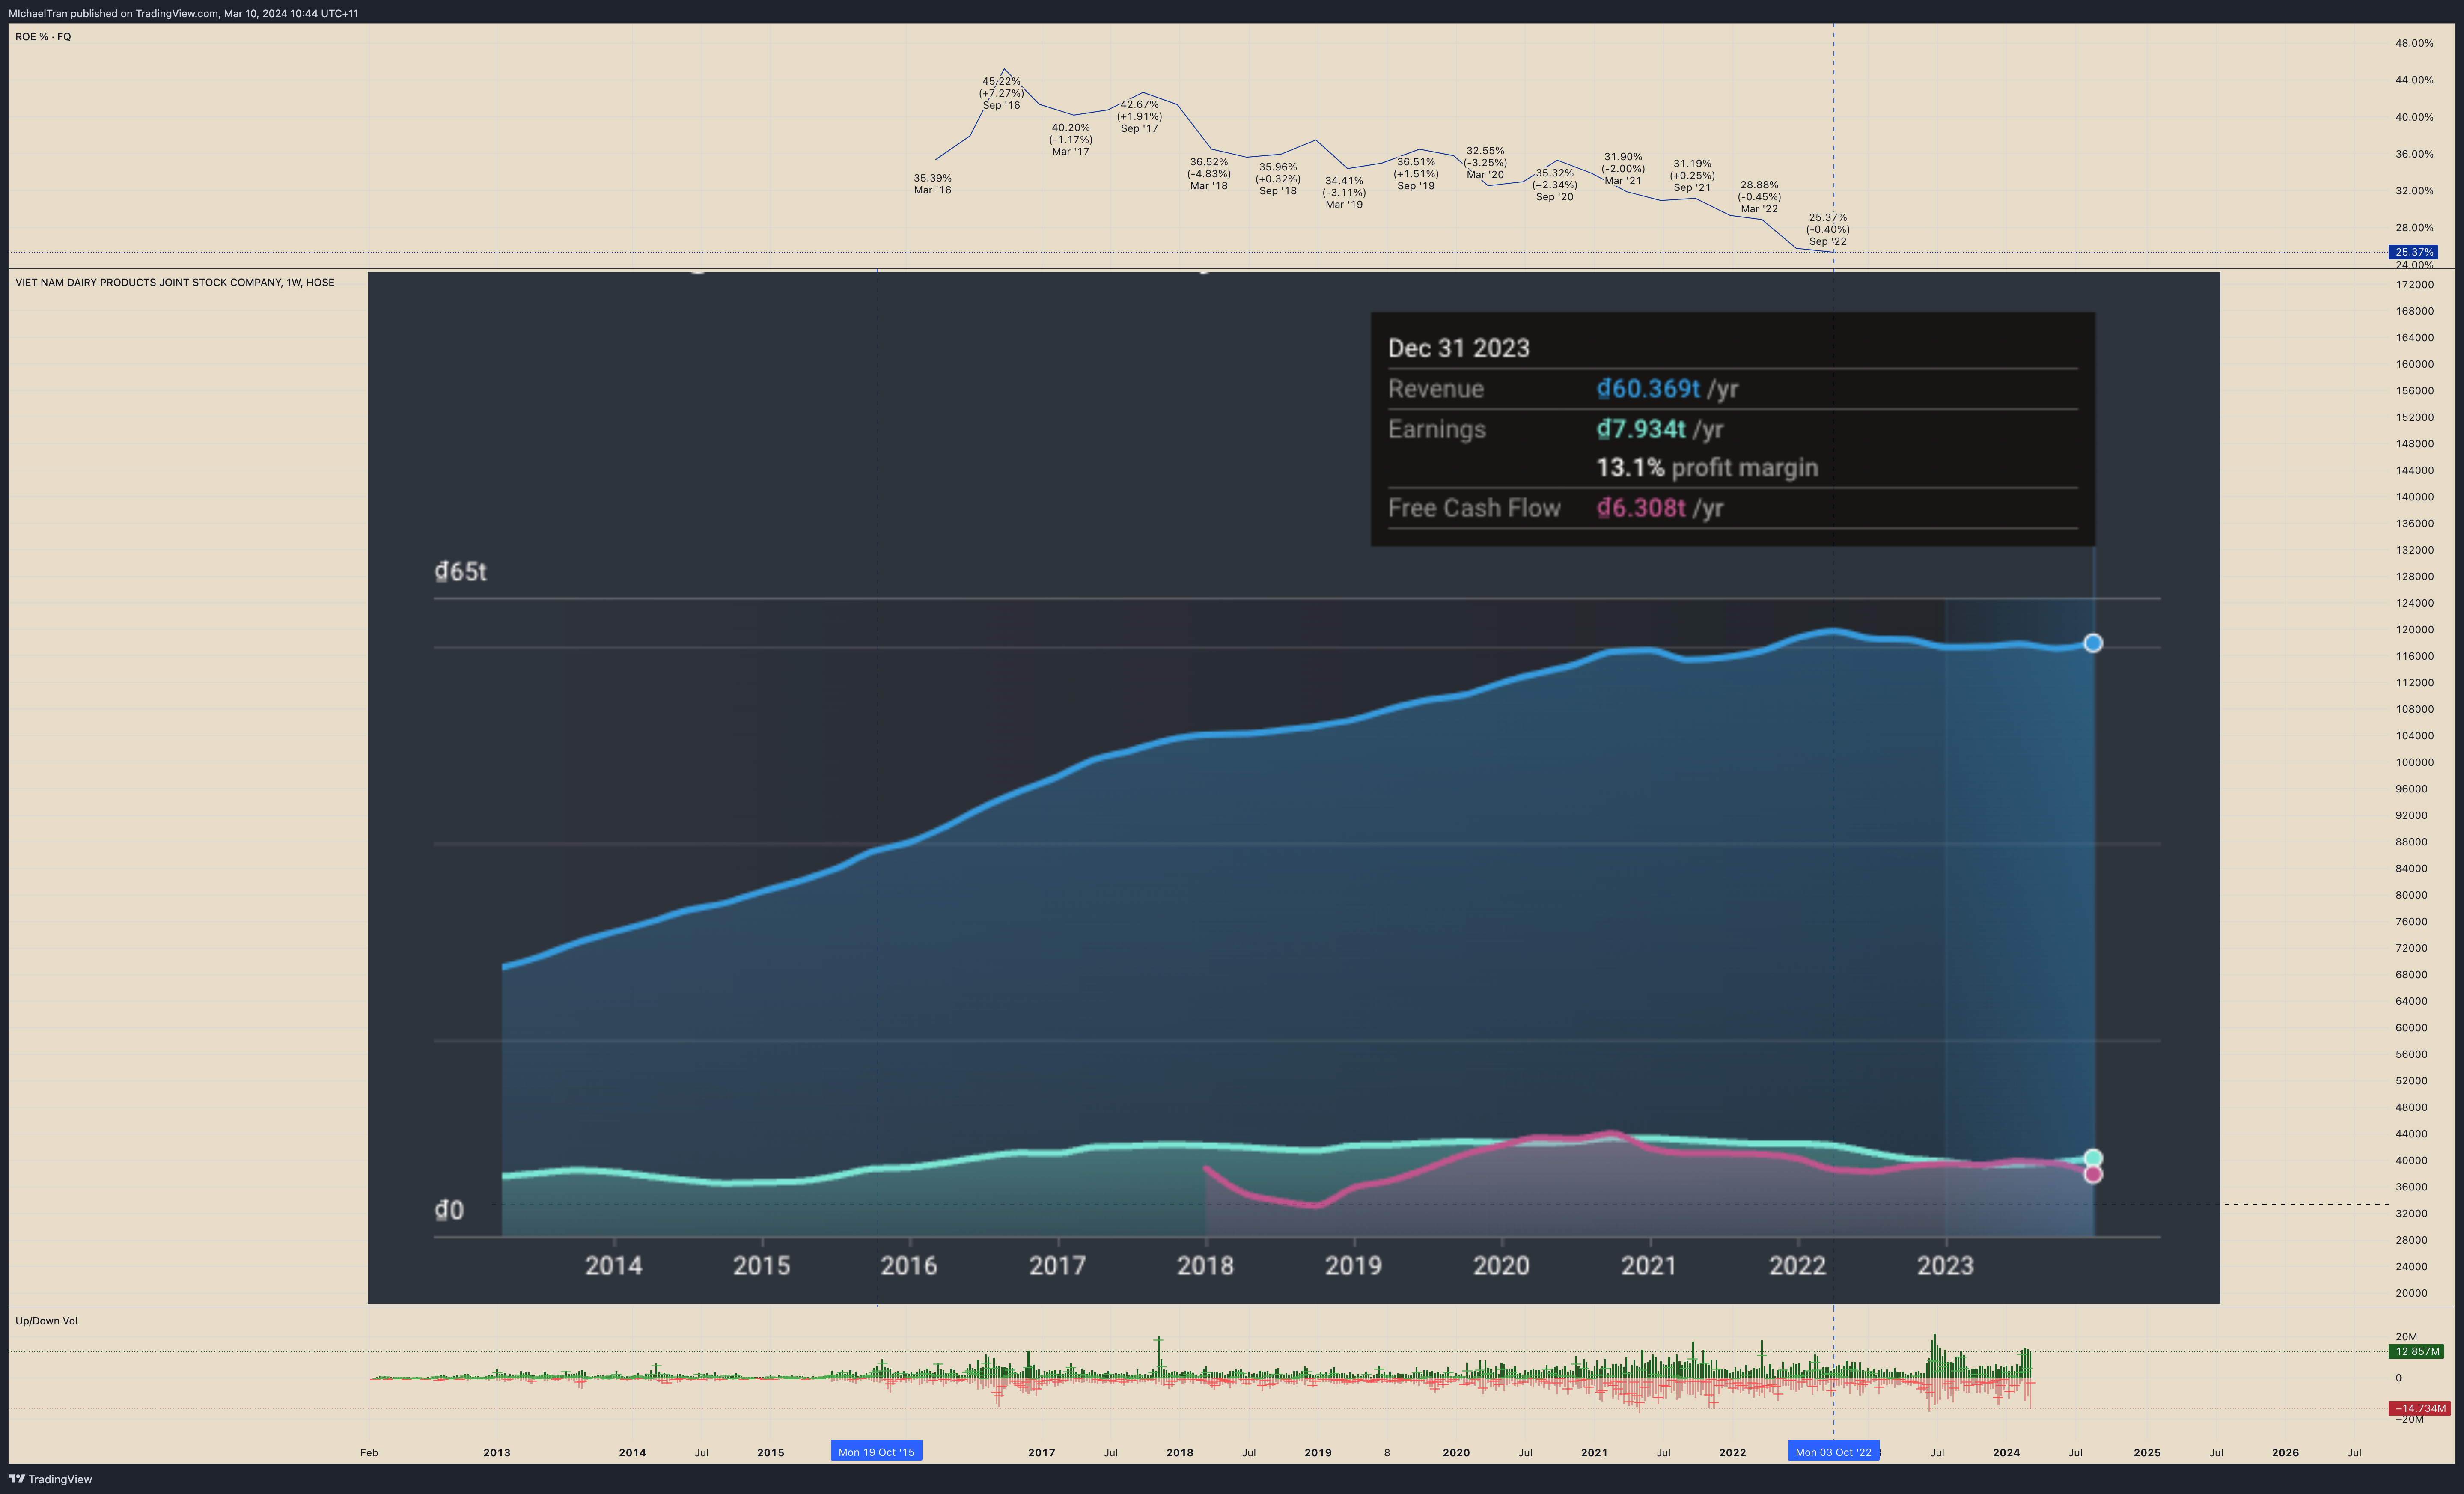Click the 42.67% Sep '17 ROE annotation
The height and width of the screenshot is (1494, 2464).
1139,116
